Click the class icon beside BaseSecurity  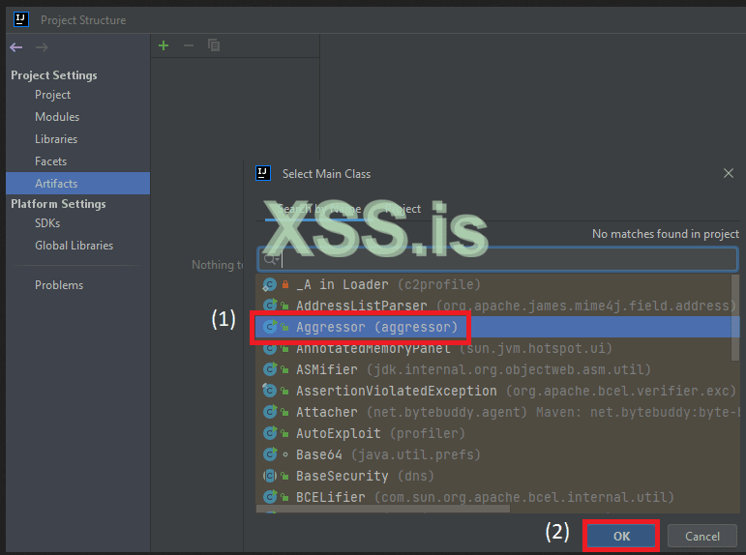(270, 475)
